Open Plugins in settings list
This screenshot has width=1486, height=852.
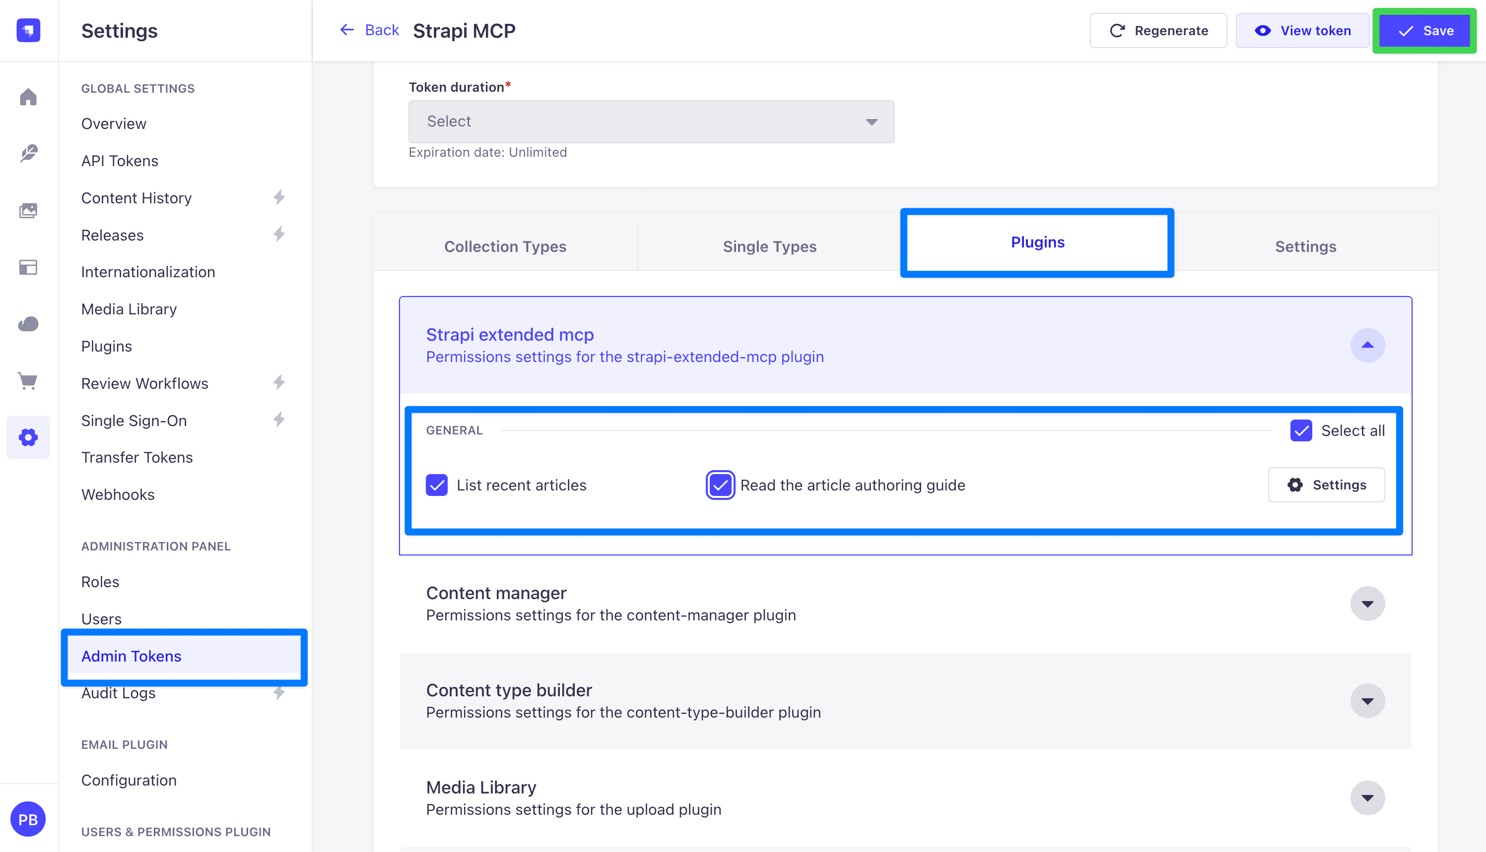coord(107,346)
